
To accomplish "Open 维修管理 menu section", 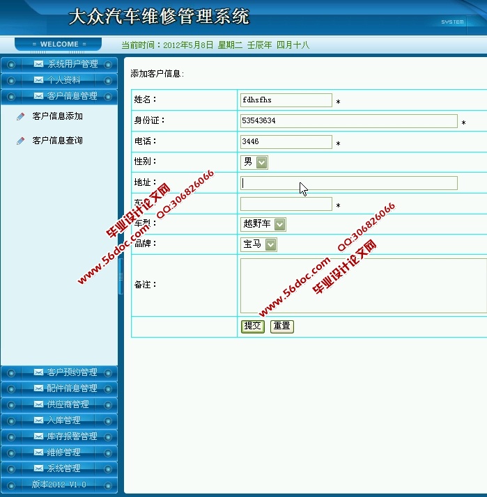I will [x=59, y=452].
